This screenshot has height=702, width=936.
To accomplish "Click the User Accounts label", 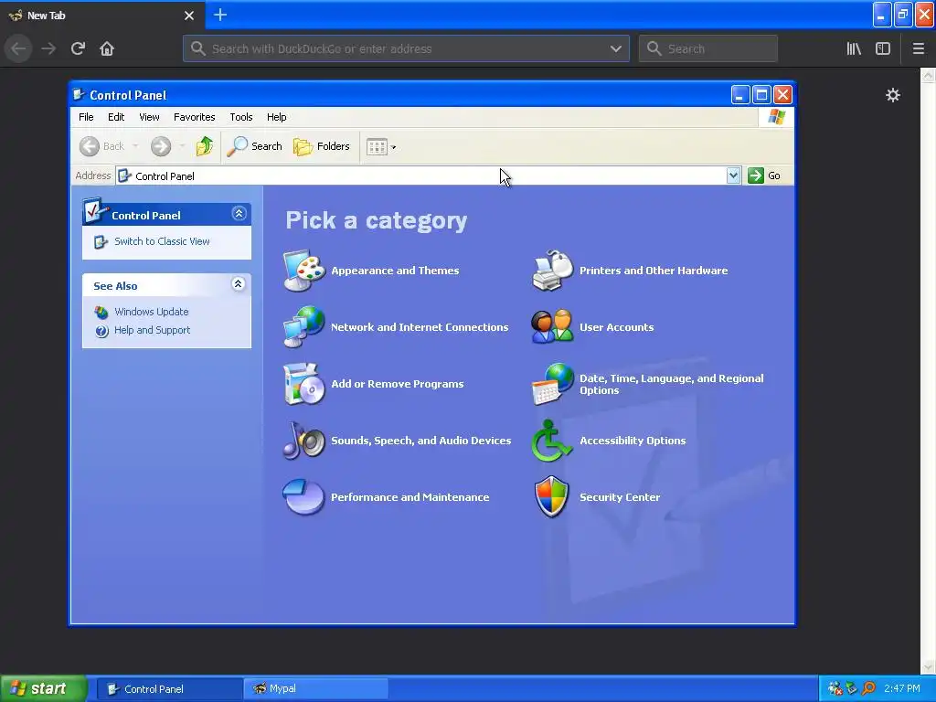I will (x=617, y=327).
